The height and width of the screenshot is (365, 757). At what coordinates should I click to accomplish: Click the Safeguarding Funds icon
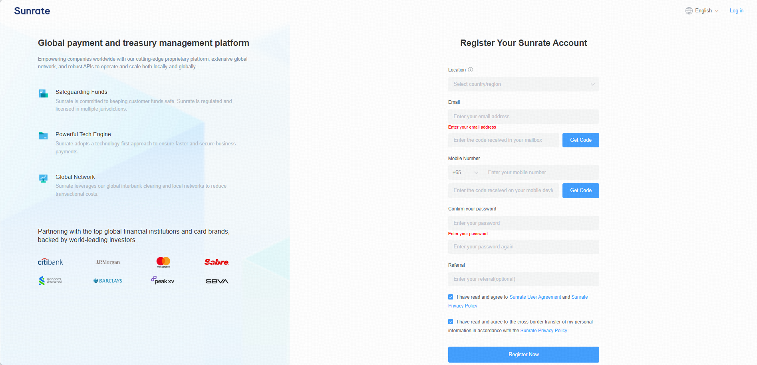point(43,93)
